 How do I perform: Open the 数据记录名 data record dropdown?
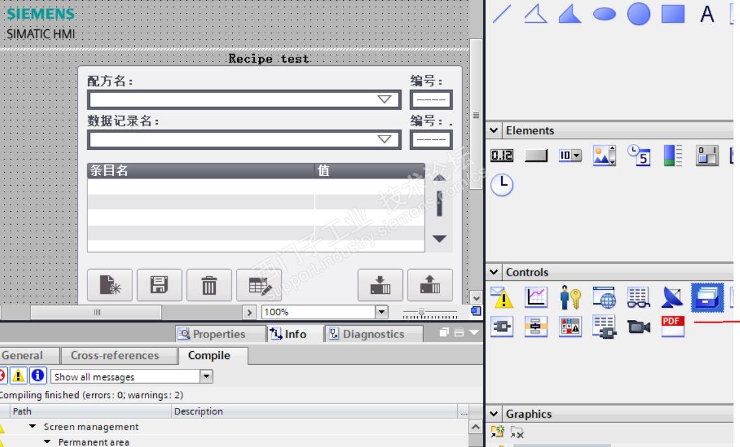385,139
